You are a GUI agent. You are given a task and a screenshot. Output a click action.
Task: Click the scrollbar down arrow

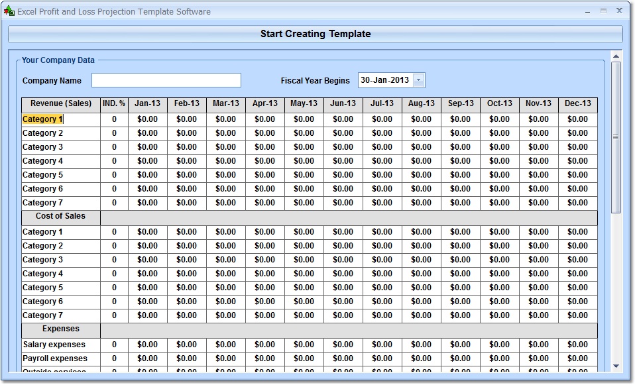tap(616, 366)
